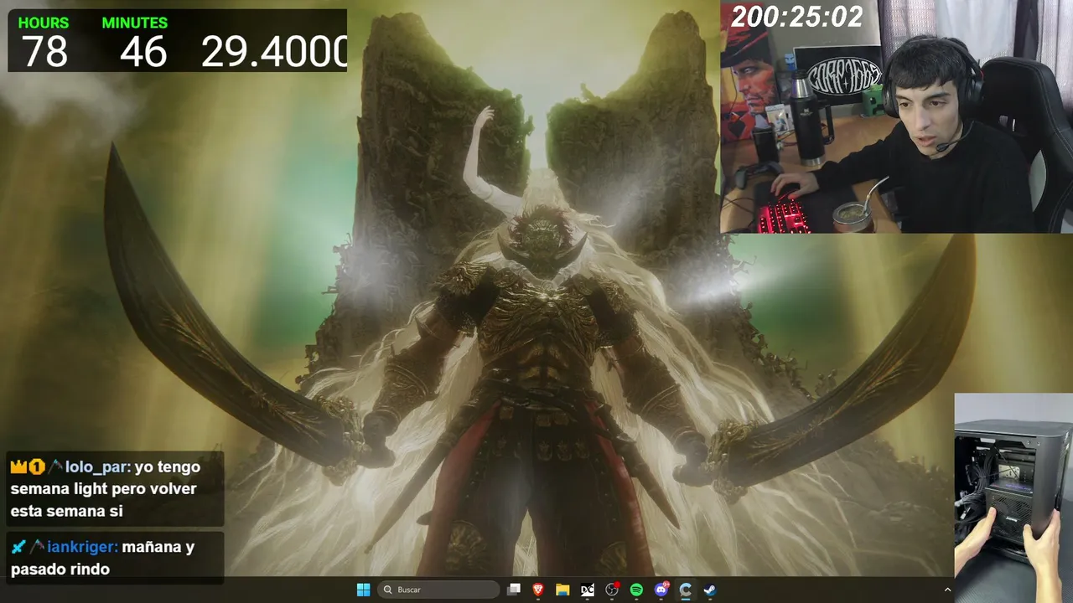Show hidden system tray icons
The height and width of the screenshot is (603, 1073).
click(x=948, y=590)
